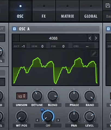Screen dimensions: 111x130
Task: Click the unison voices stepper showing 13
Action: coord(22,96)
